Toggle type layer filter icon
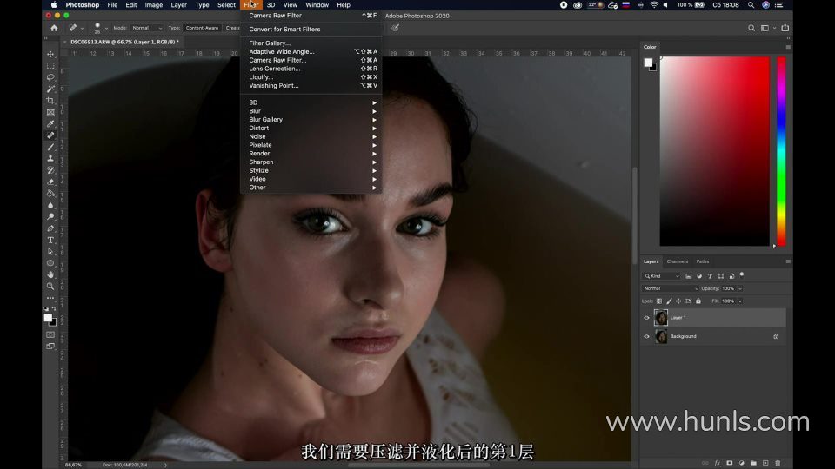 coord(710,276)
